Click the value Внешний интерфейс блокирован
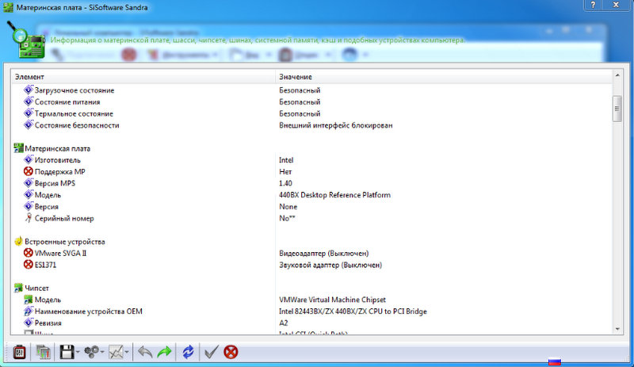The image size is (634, 367). pyautogui.click(x=335, y=125)
